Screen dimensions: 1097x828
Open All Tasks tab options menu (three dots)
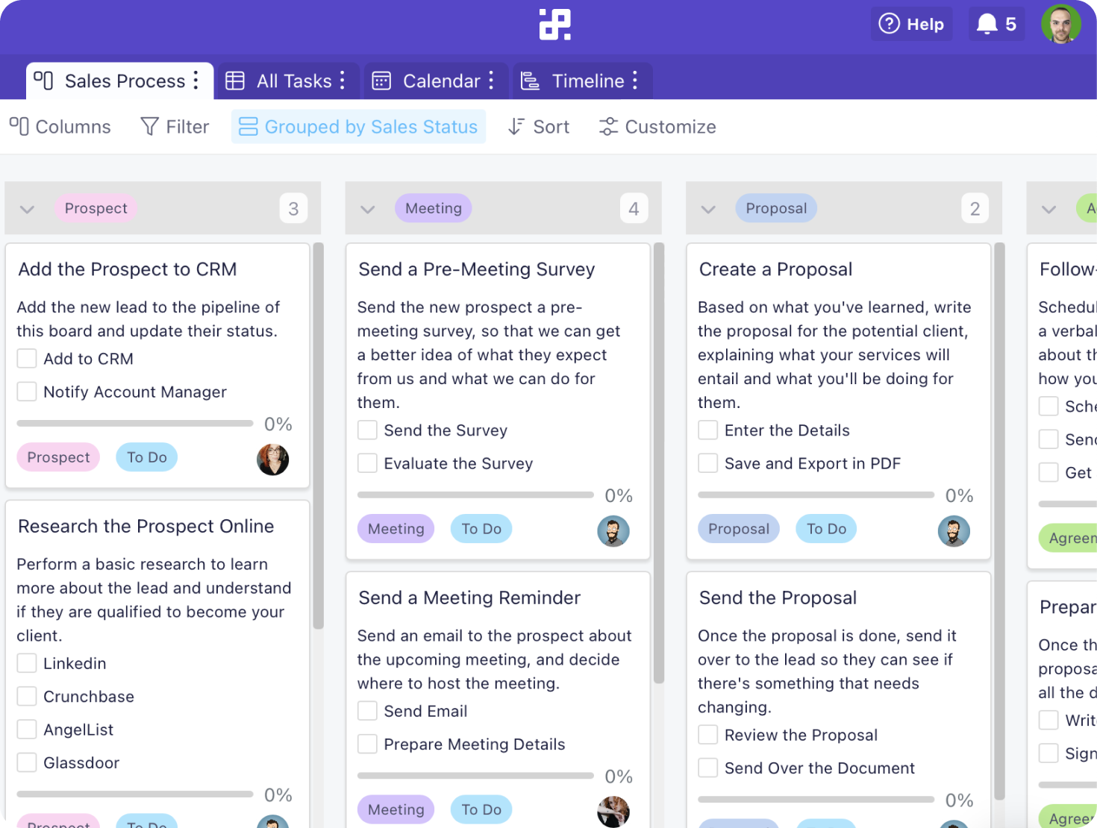click(343, 80)
